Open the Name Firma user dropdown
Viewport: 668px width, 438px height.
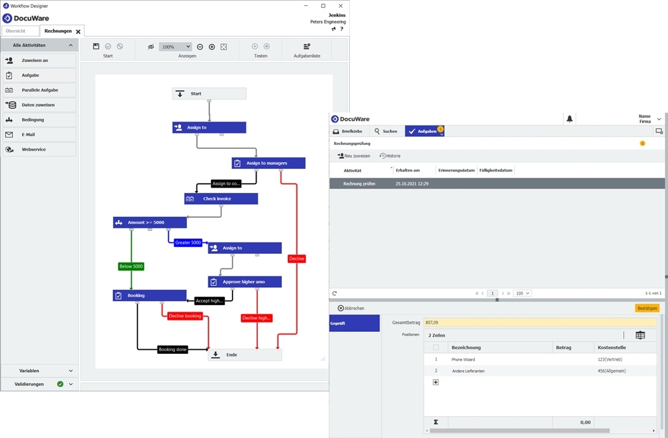tap(659, 120)
